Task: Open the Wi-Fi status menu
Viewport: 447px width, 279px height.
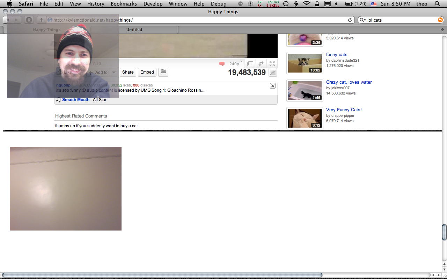Action: [307, 4]
